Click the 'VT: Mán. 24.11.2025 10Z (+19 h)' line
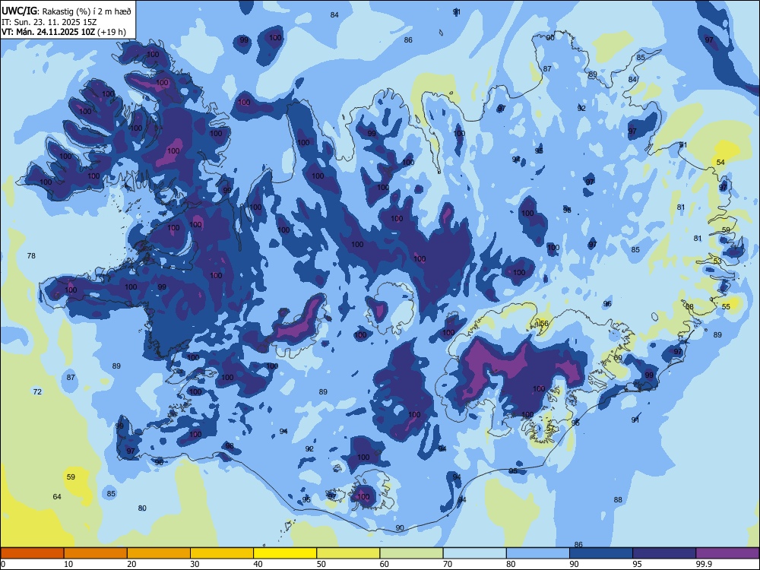This screenshot has width=760, height=570. (x=64, y=32)
